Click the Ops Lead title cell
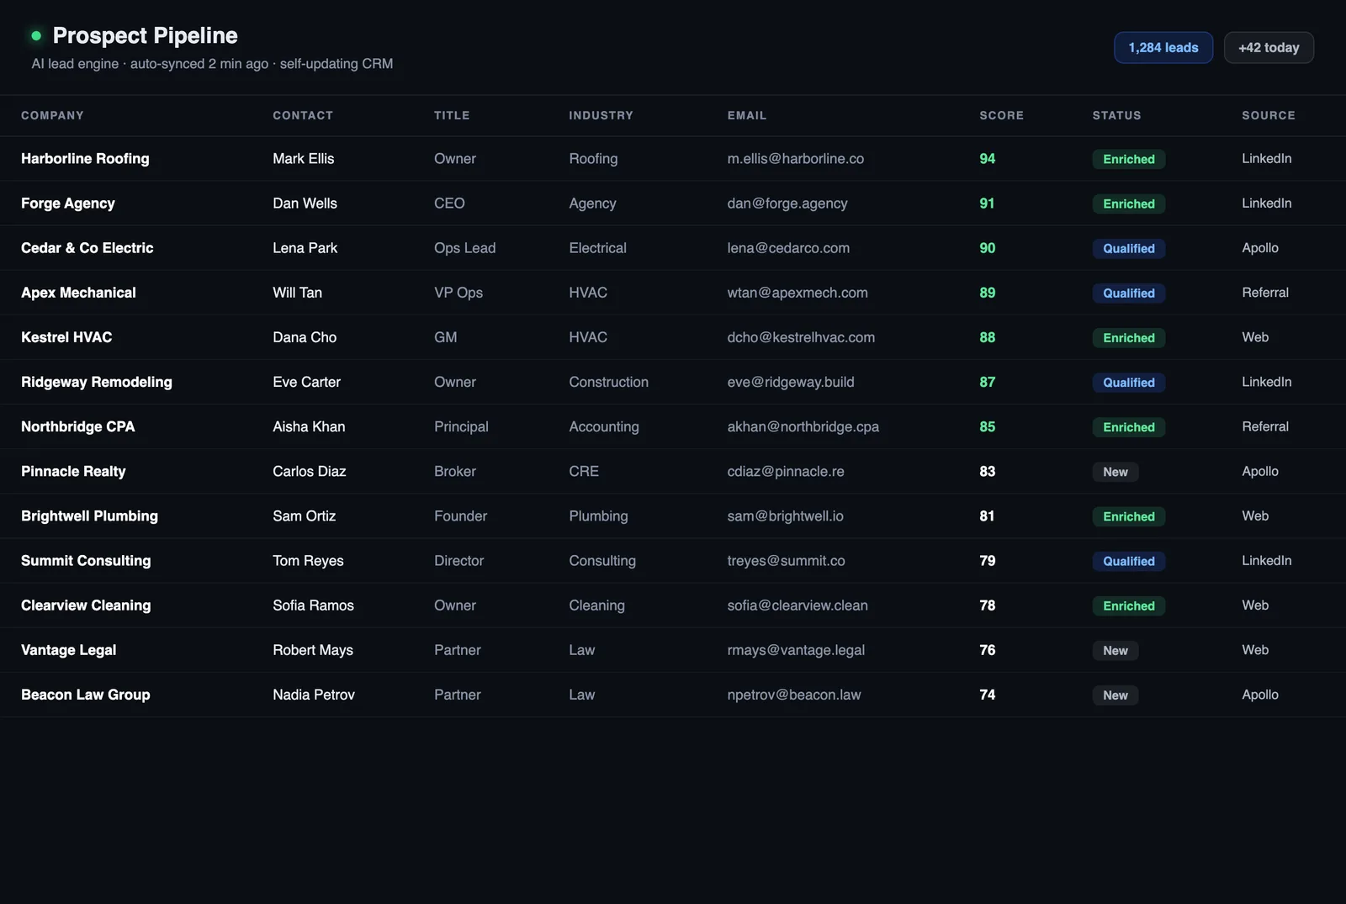This screenshot has height=904, width=1346. (465, 248)
